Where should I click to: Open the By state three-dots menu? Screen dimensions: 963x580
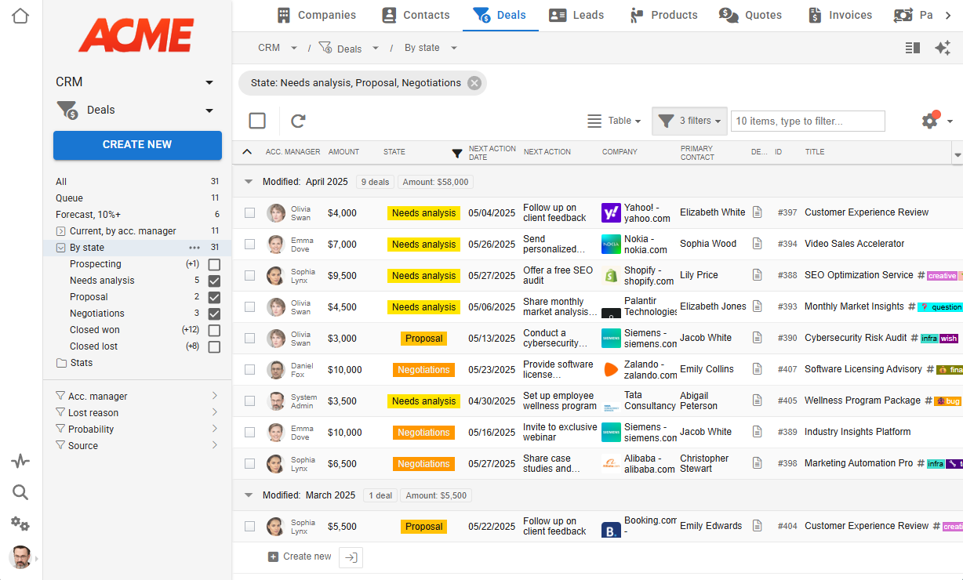(194, 248)
